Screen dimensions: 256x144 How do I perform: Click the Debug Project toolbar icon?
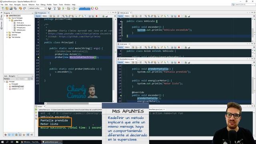pos(68,8)
